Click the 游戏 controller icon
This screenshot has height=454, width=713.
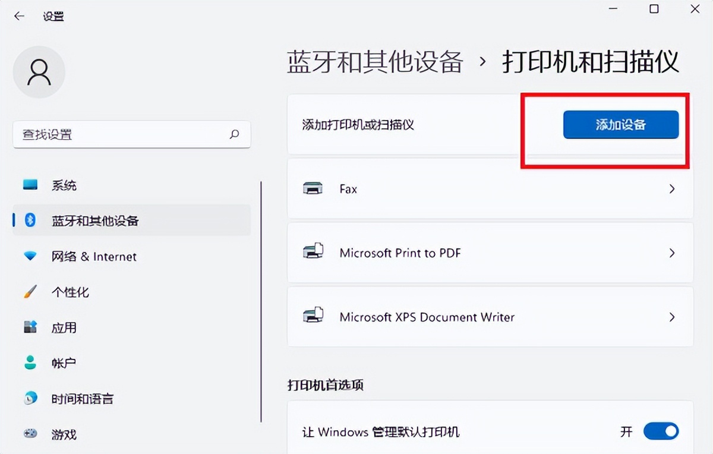(x=30, y=434)
